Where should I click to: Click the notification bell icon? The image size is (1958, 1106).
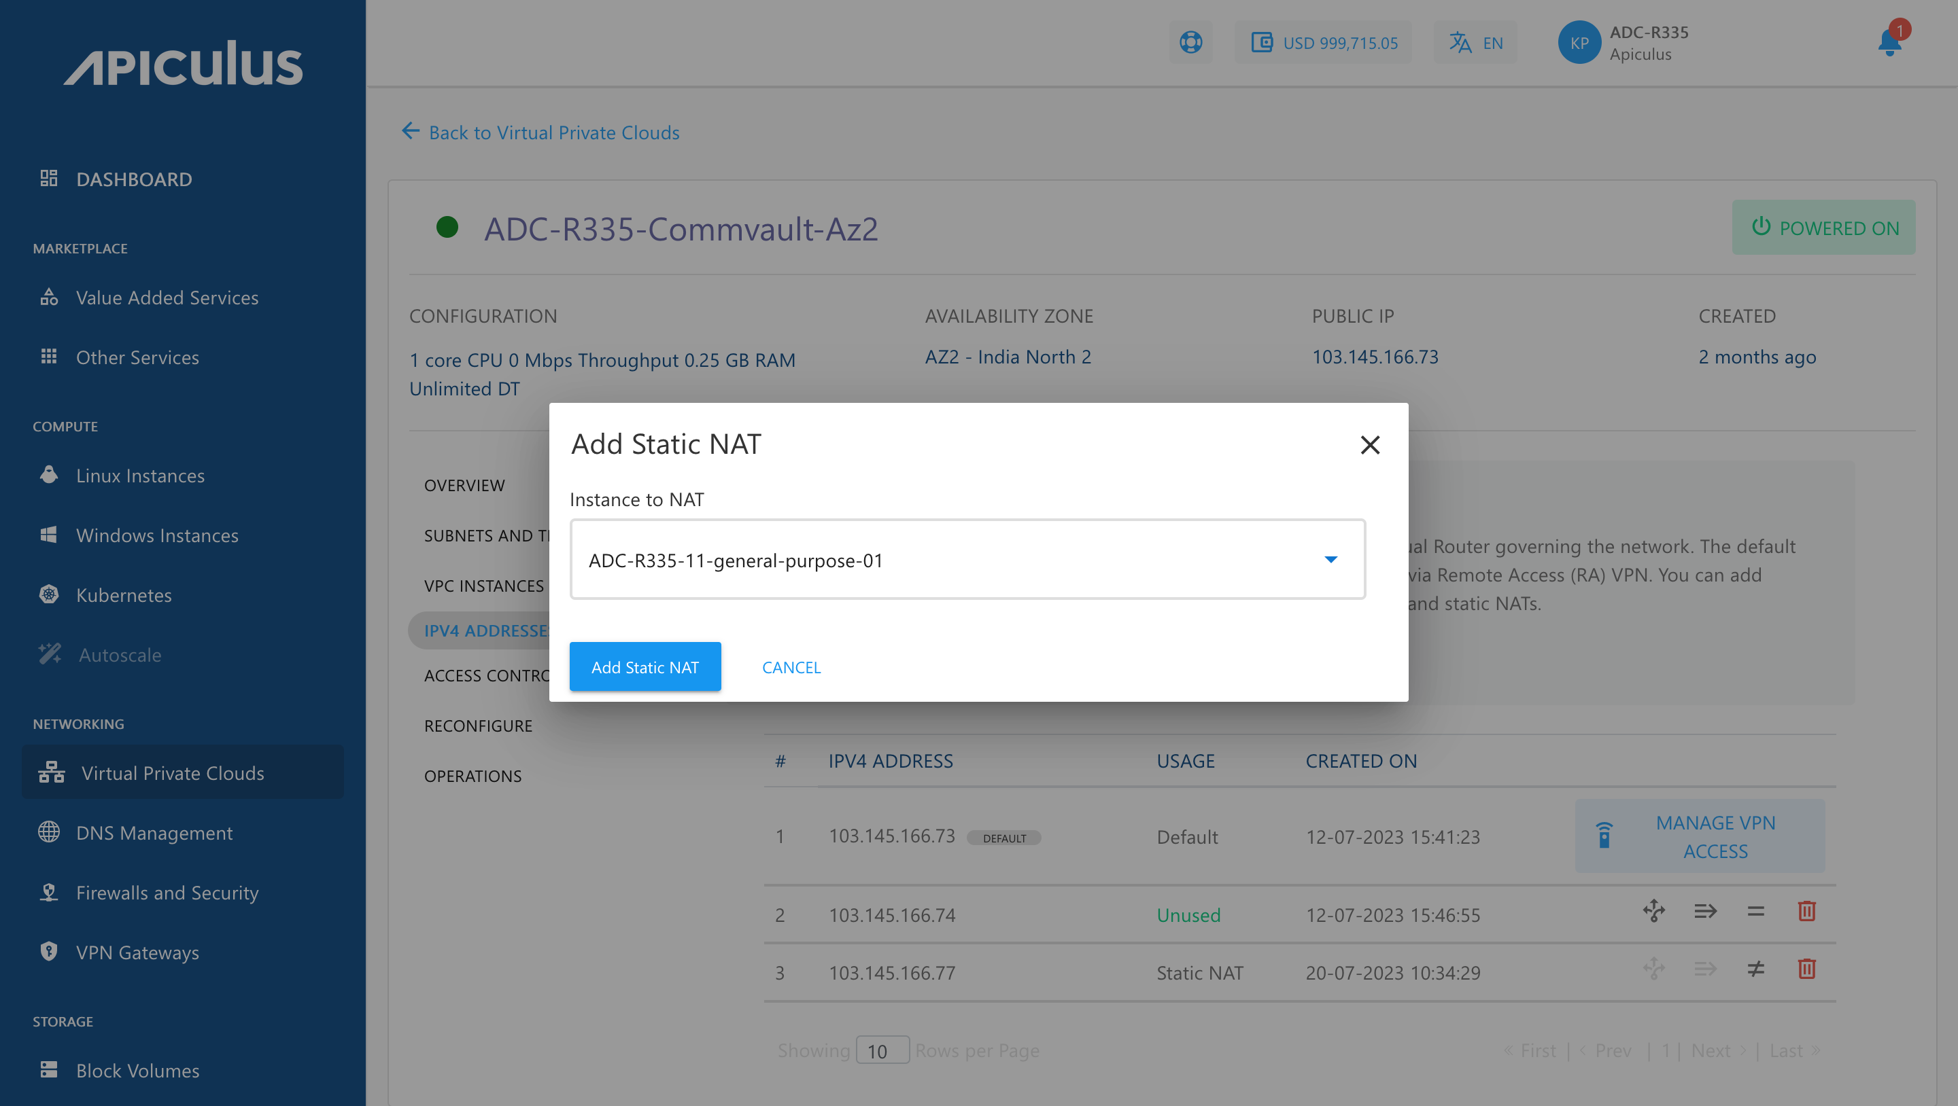coord(1887,43)
